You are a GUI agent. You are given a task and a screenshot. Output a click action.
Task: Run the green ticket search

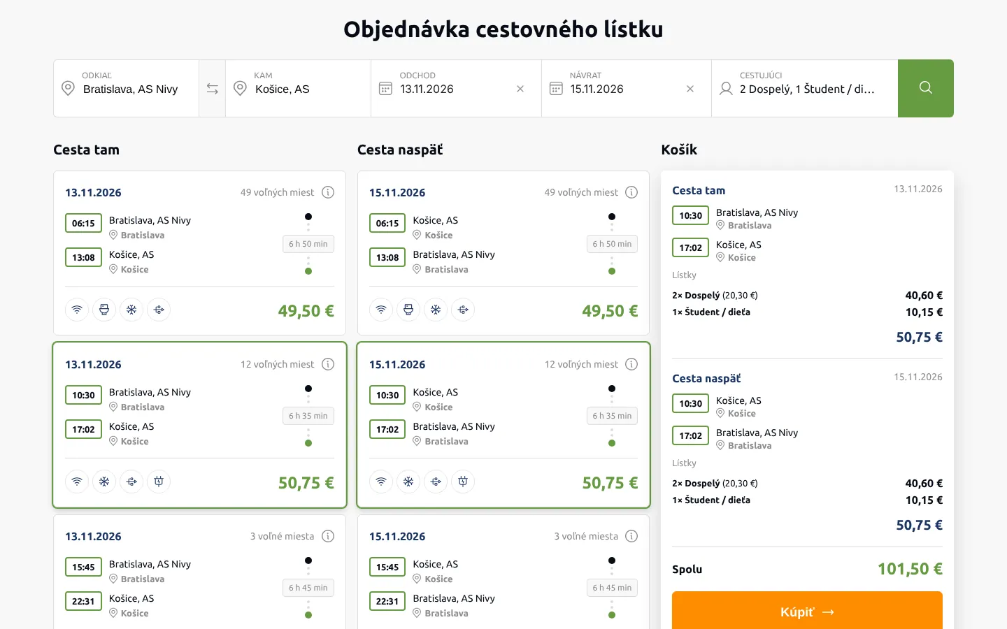(926, 88)
